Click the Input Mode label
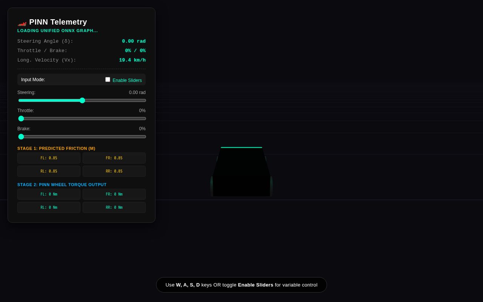The height and width of the screenshot is (302, 483). click(x=33, y=80)
